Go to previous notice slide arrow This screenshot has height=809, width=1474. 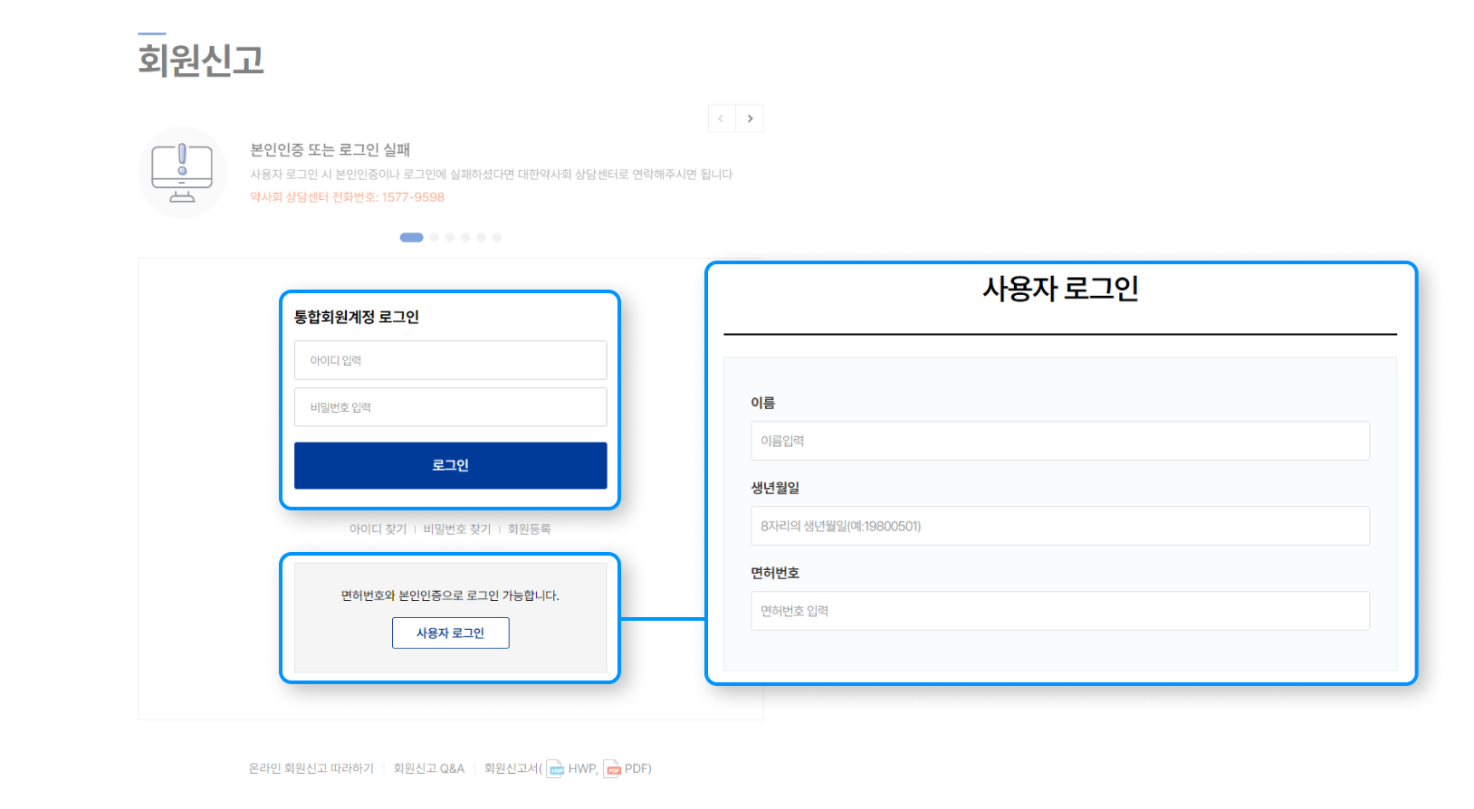[722, 119]
